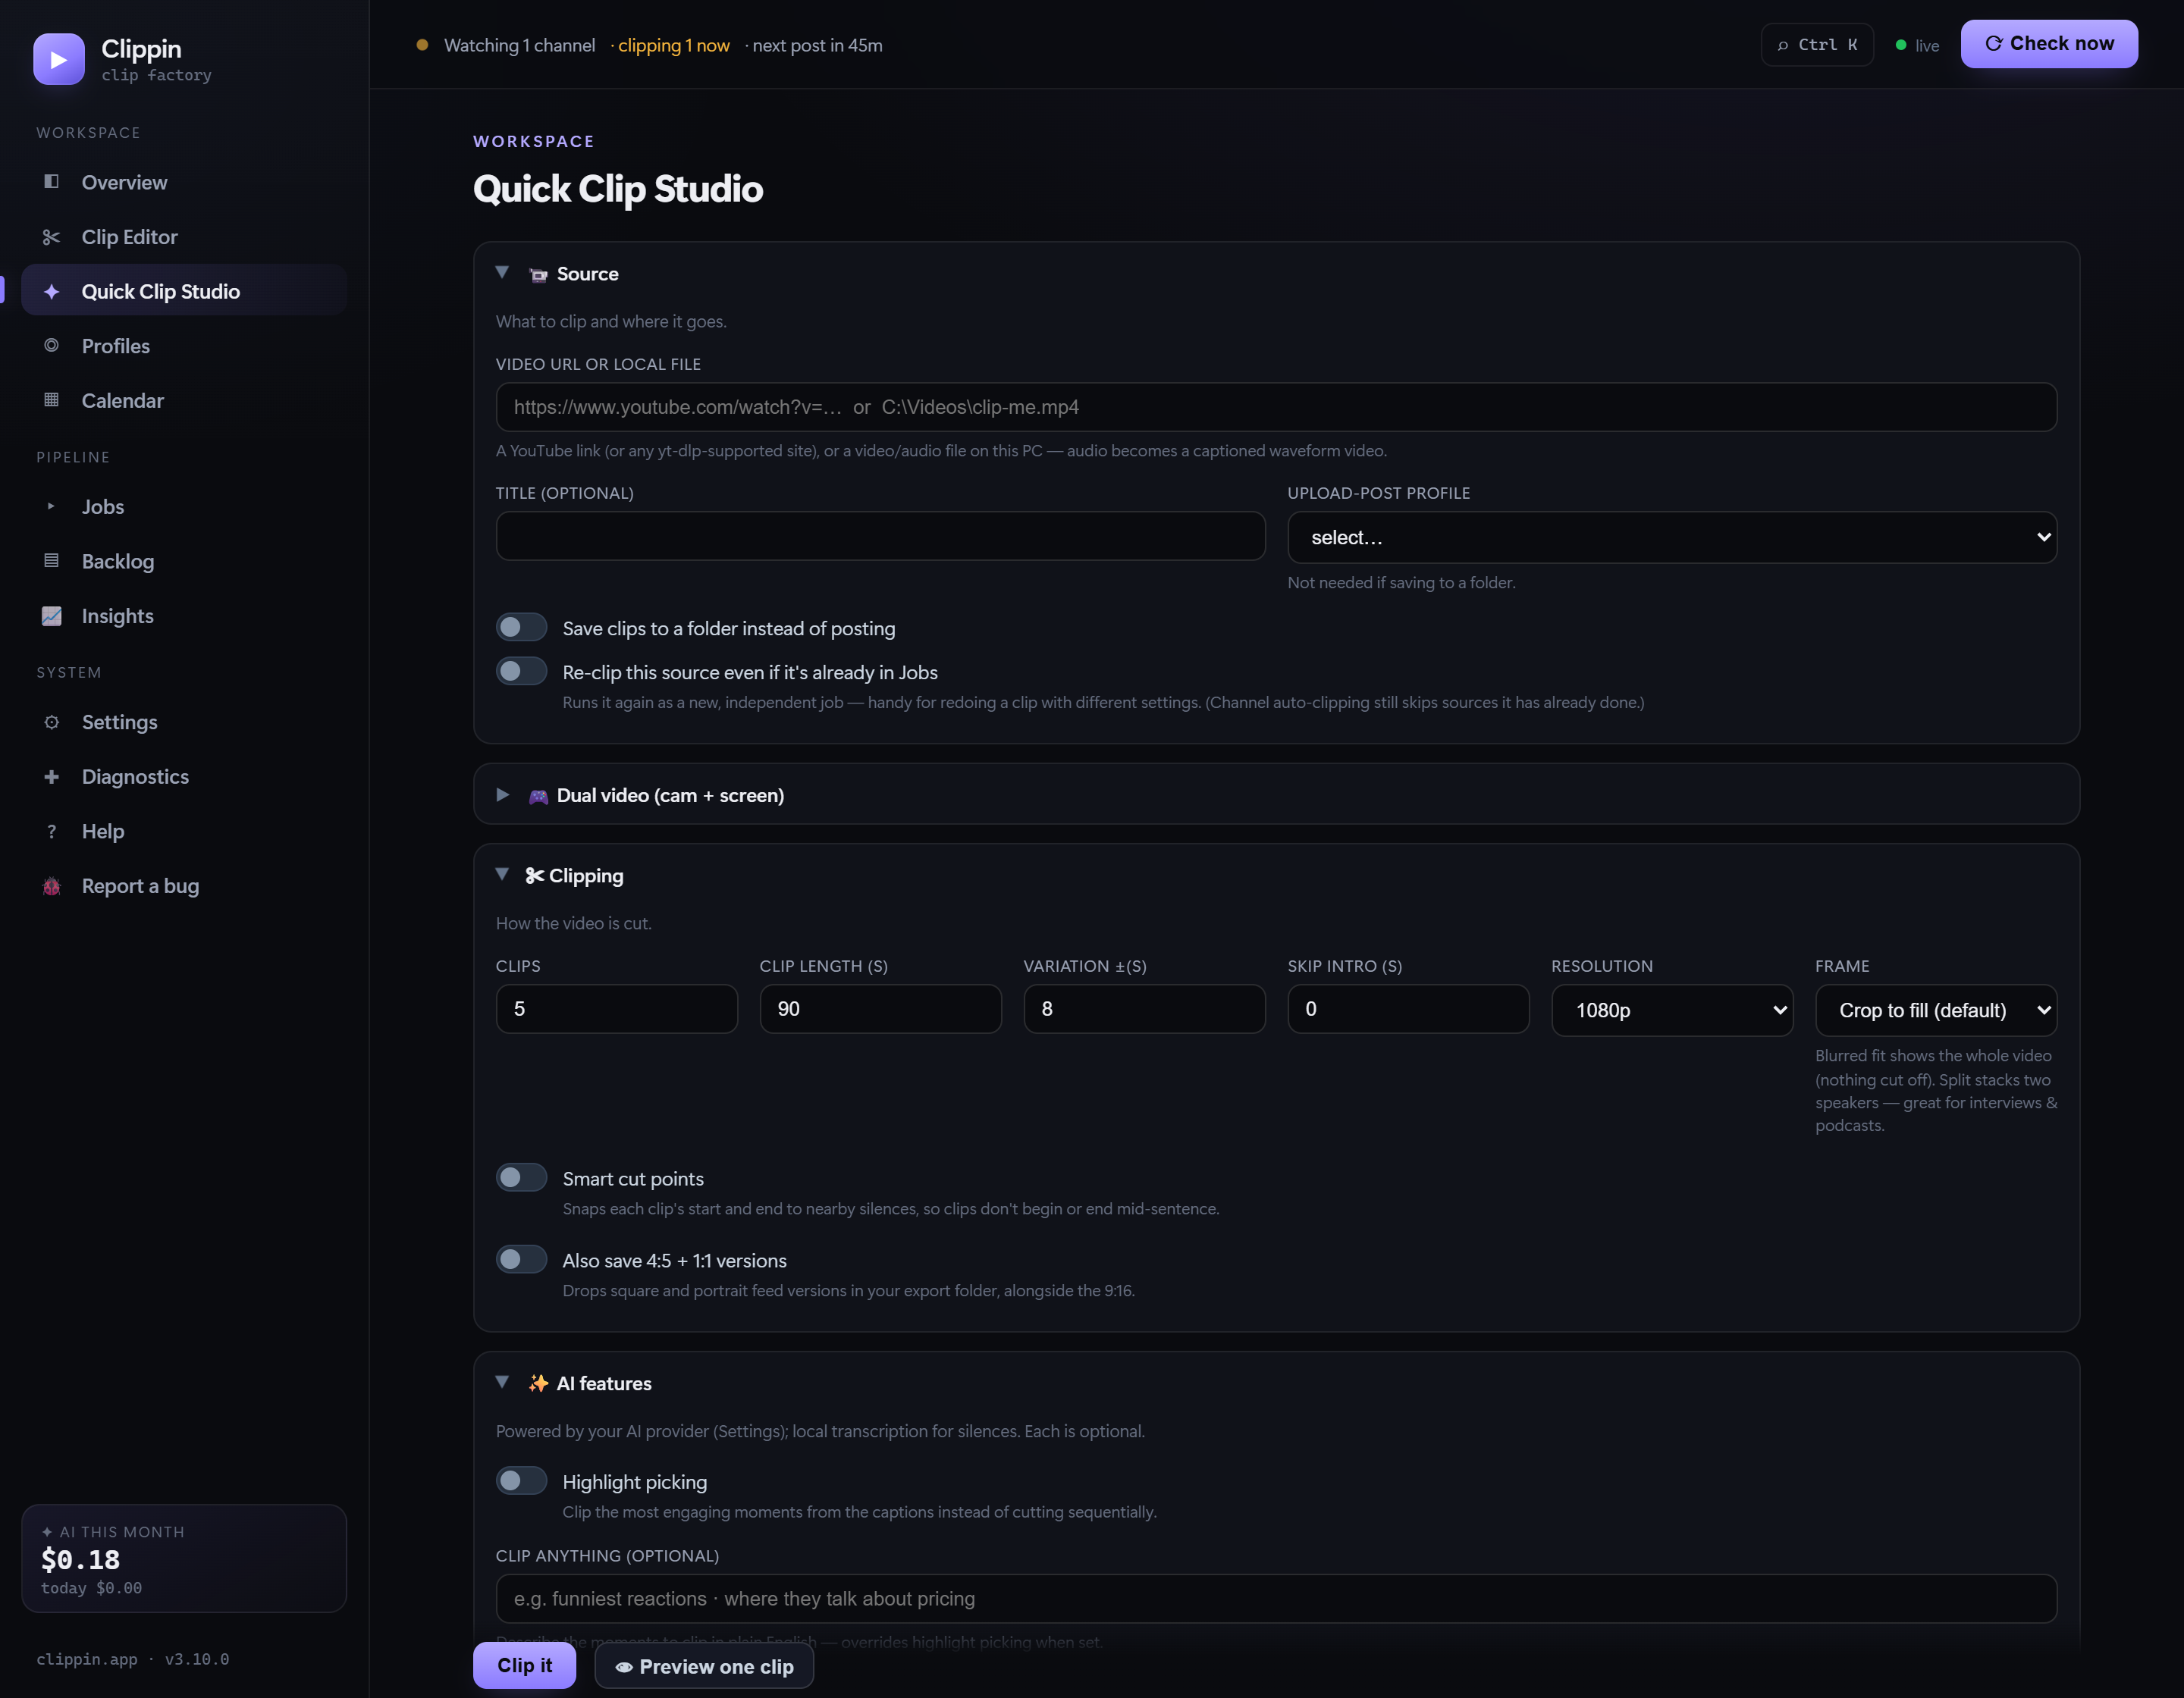
Task: Open Settings from sidebar
Action: click(184, 722)
